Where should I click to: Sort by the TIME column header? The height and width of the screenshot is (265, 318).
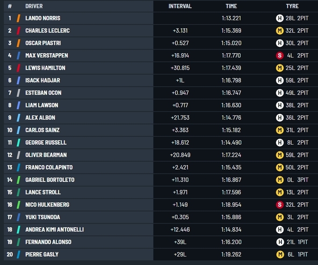point(231,6)
